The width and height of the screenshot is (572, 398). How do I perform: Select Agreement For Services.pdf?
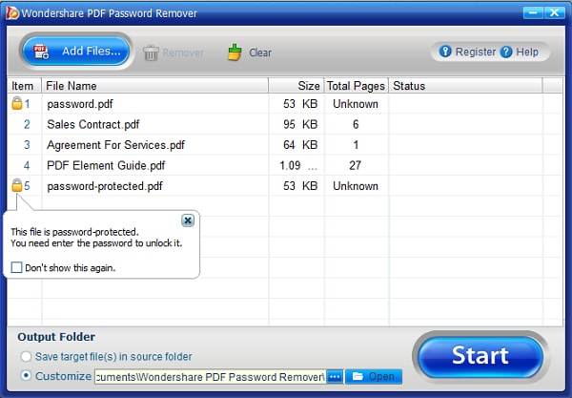(284, 144)
